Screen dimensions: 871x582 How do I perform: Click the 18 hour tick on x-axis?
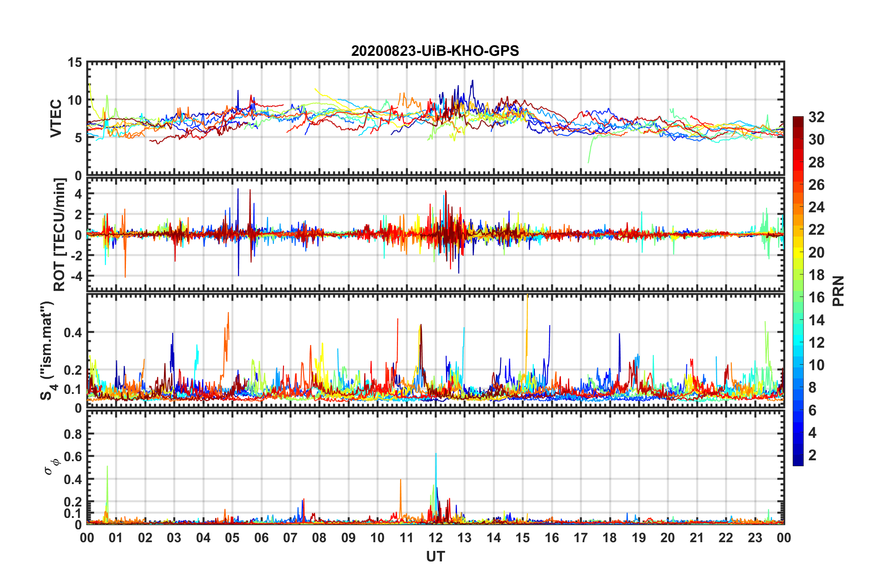(x=610, y=537)
